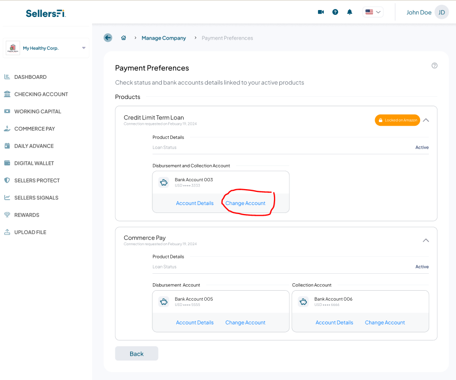Click the home icon in breadcrumb

tap(124, 38)
